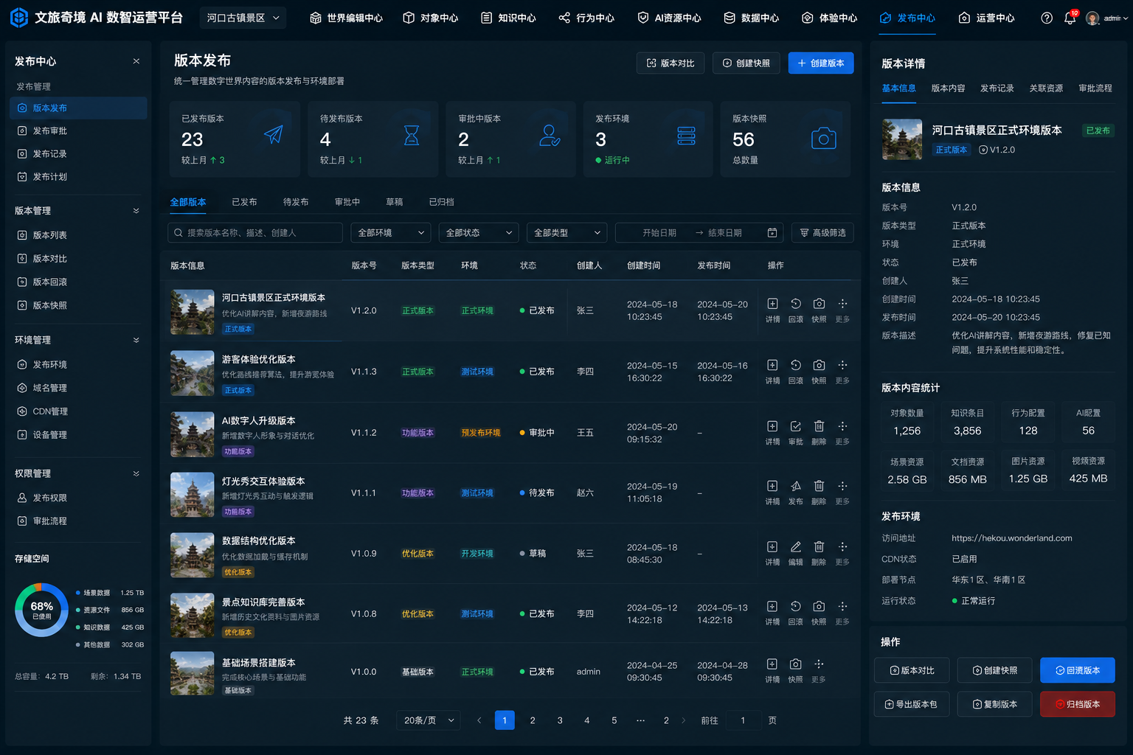
Task: Collapse 版本管理 sidebar section
Action: point(136,211)
